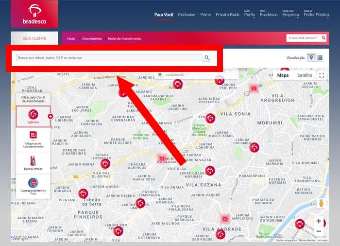Click the branch marker at Cidade Intercap

105,163
